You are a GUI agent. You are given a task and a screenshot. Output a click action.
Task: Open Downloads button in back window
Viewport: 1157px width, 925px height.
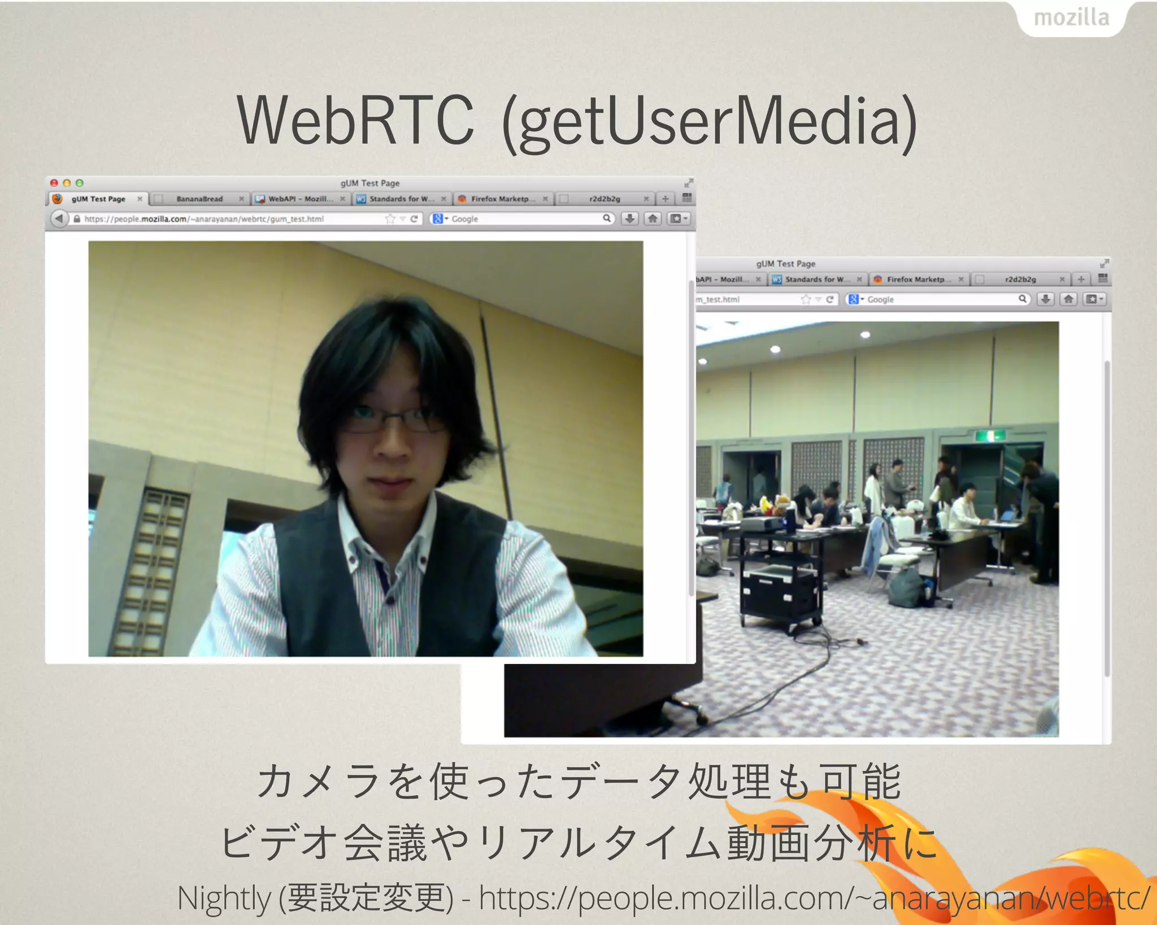pyautogui.click(x=1046, y=299)
